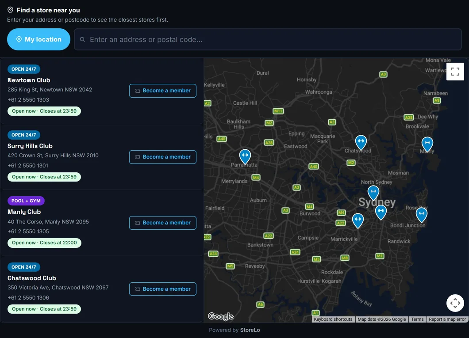The image size is (469, 338).
Task: Click the My location button
Action: (38, 39)
